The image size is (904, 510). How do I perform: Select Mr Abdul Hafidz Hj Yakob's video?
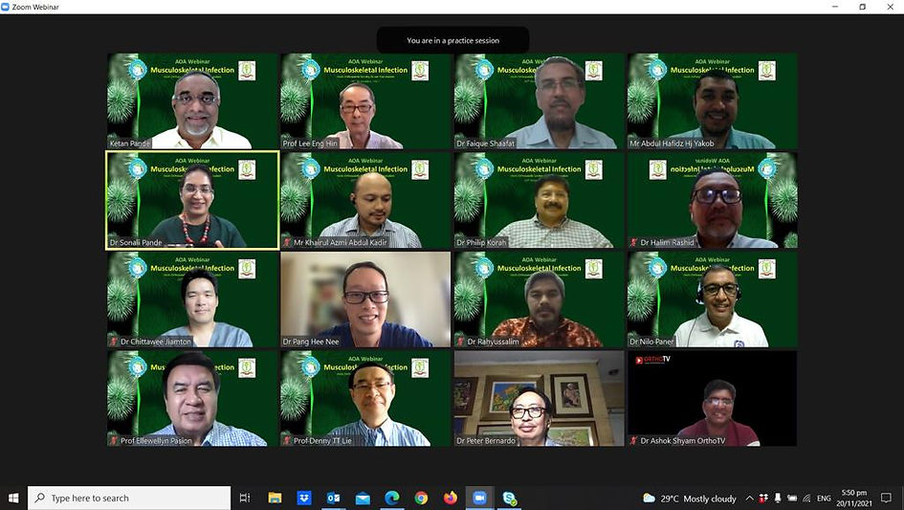pyautogui.click(x=713, y=101)
